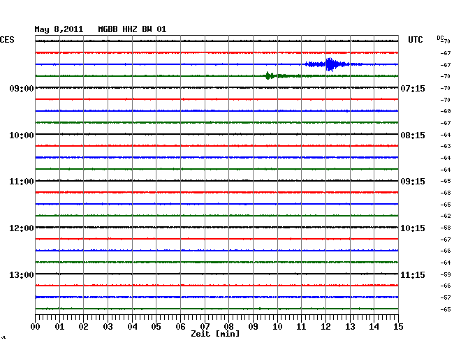Click the "07:15" UTC time label

click(413, 88)
